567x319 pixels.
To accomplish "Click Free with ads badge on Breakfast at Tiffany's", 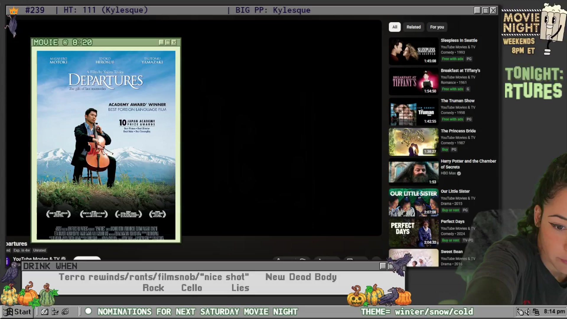I will click(x=452, y=89).
